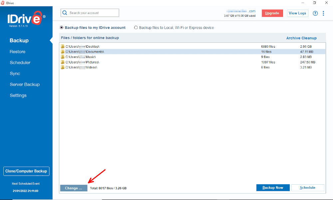Click the Music folder icon
This screenshot has height=200, width=333.
(x=63, y=57)
